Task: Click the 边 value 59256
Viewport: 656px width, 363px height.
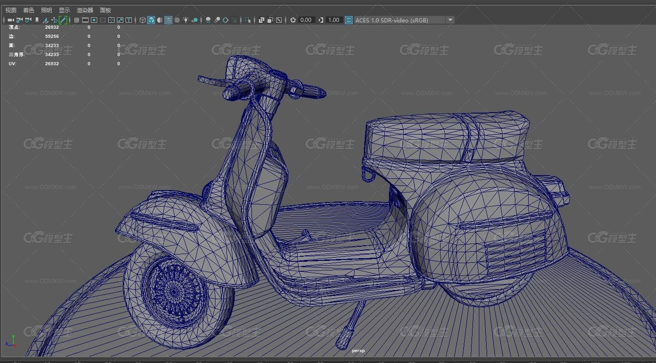Action: (x=52, y=36)
